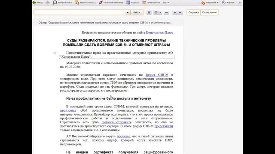Click the font size A icon
This screenshot has width=275, height=154.
click(240, 3)
